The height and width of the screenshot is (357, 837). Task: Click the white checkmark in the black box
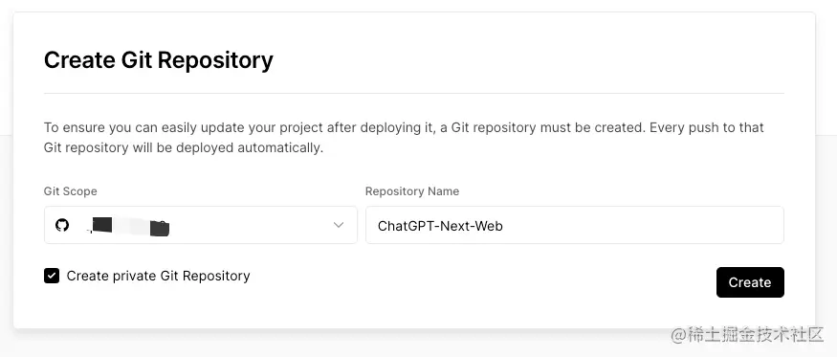52,276
